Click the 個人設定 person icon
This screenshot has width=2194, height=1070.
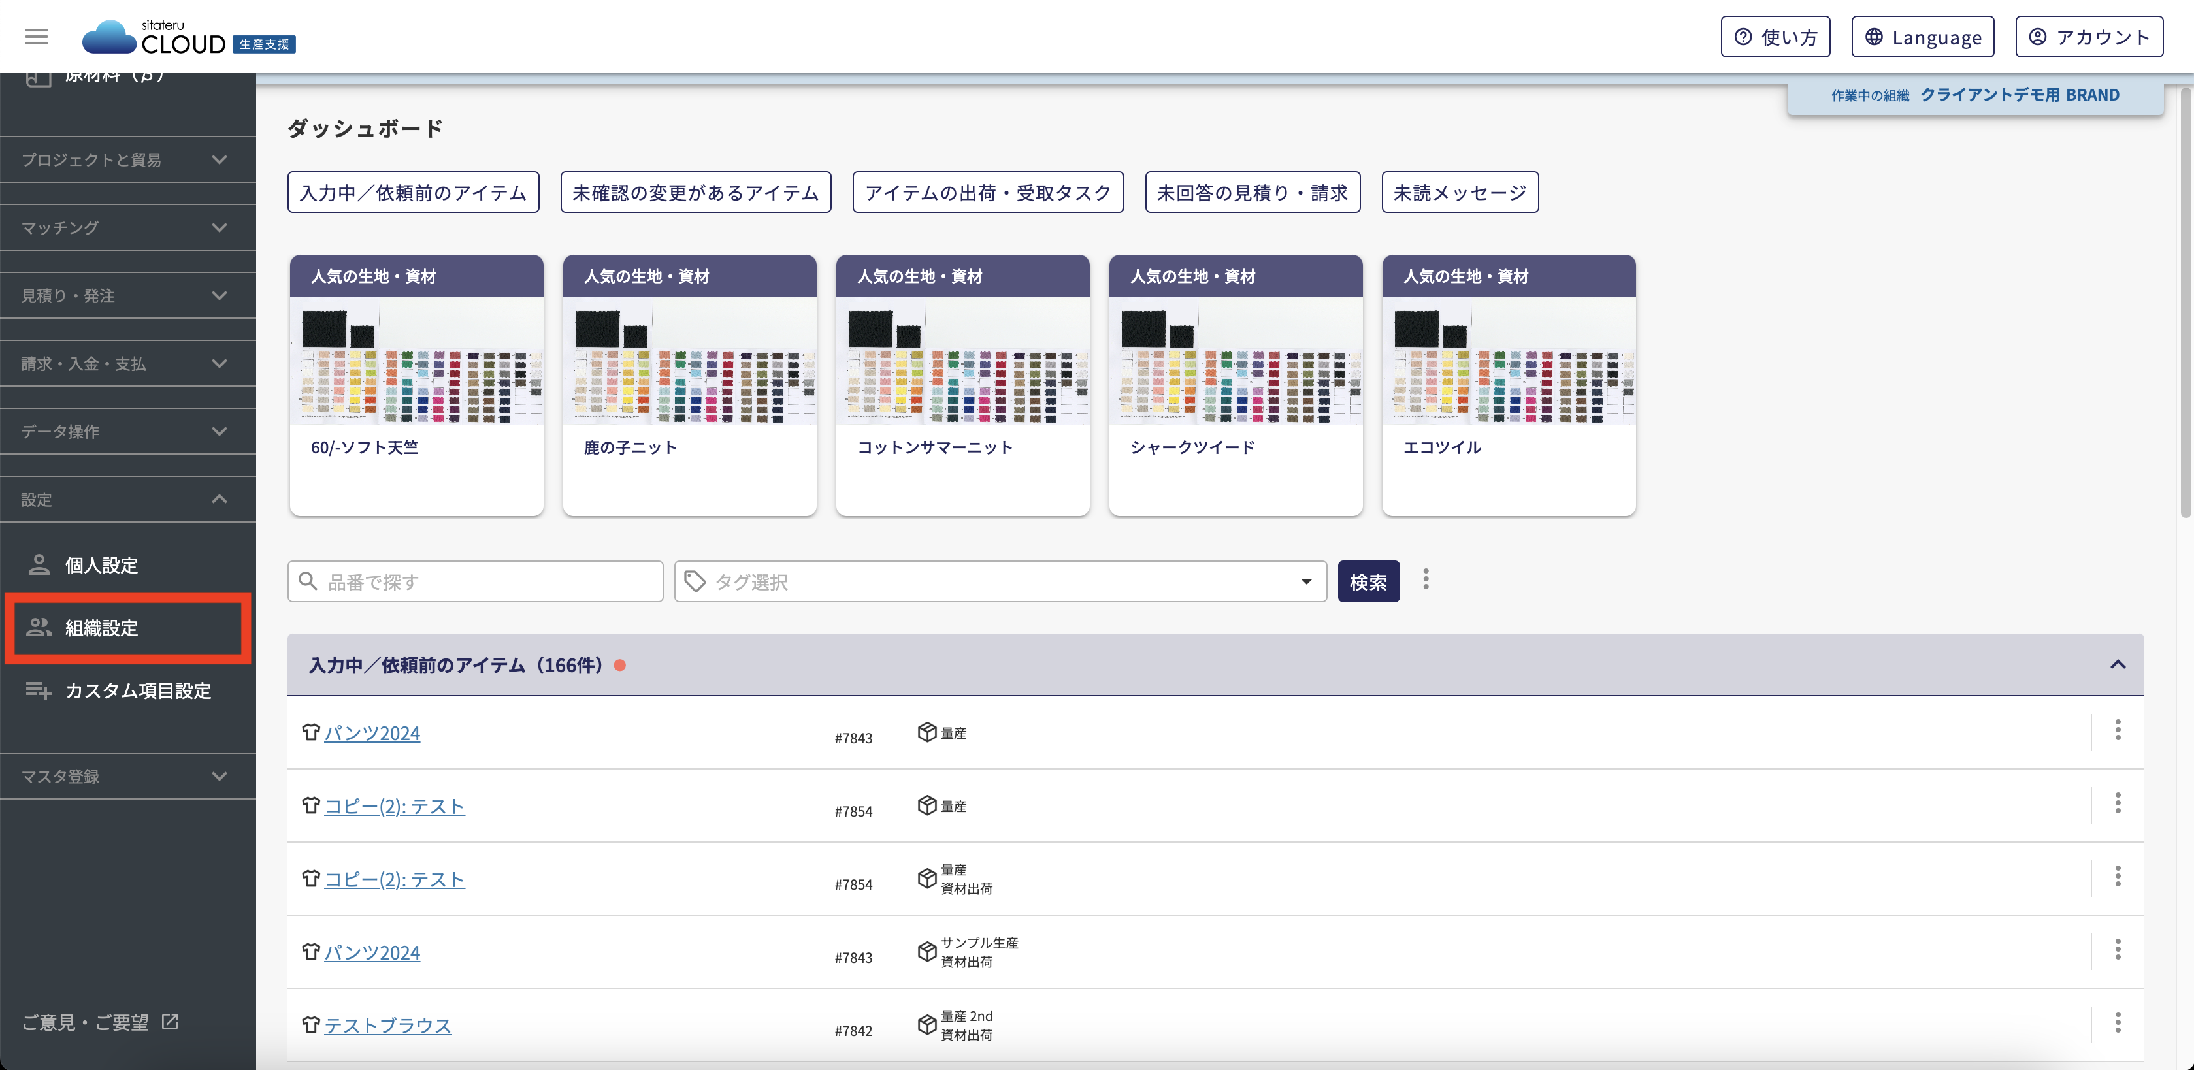(x=39, y=564)
